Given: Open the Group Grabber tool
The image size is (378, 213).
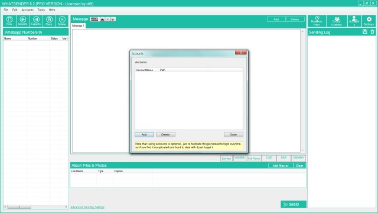Looking at the screenshot, I should click(x=337, y=21).
